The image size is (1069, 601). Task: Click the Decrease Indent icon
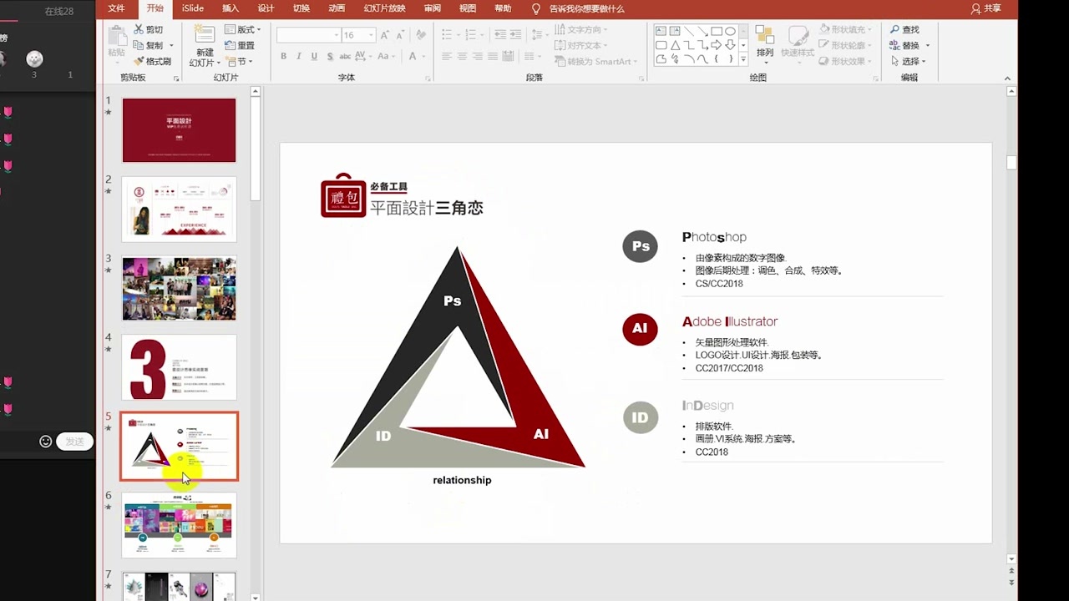pyautogui.click(x=500, y=35)
